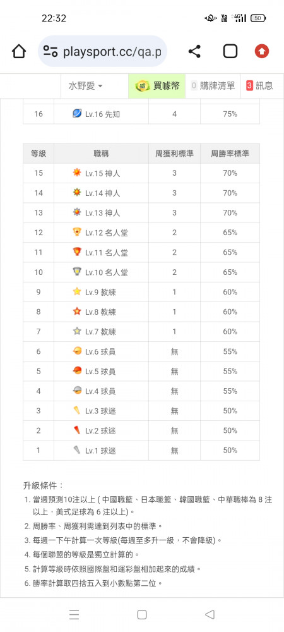
Task: Tap the red update arrow icon
Action: coord(262,52)
